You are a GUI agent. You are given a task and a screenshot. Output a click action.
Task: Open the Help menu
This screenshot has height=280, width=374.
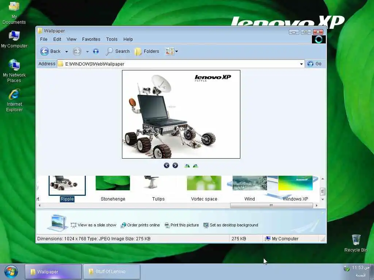[128, 39]
